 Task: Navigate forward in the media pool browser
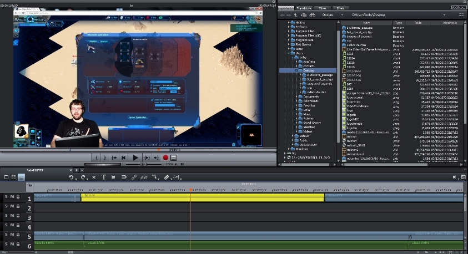click(289, 15)
